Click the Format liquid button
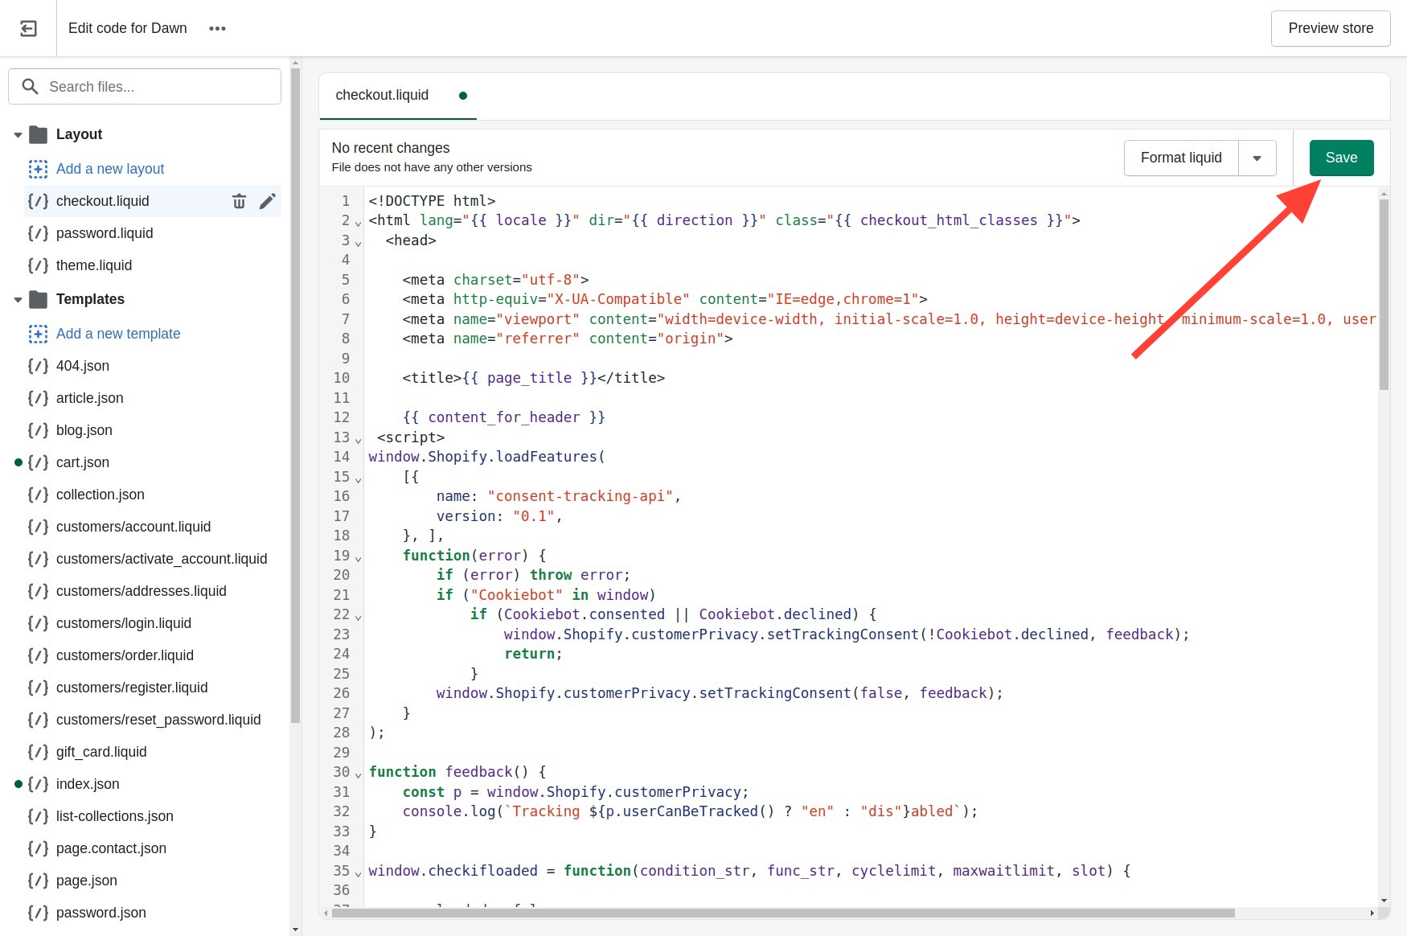 click(1180, 158)
